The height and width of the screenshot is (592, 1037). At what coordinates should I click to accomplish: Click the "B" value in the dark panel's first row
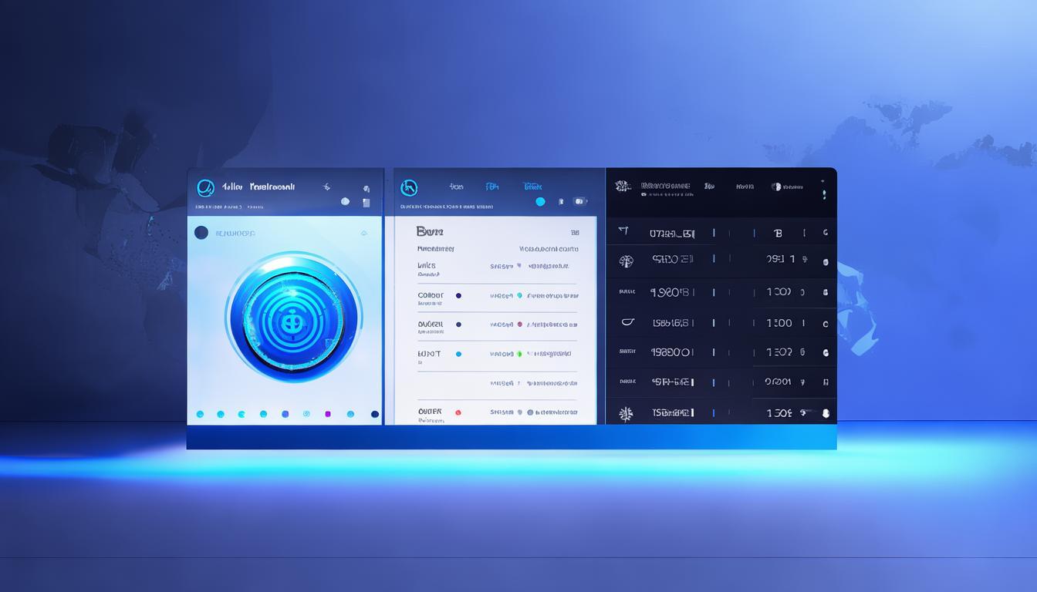point(778,233)
